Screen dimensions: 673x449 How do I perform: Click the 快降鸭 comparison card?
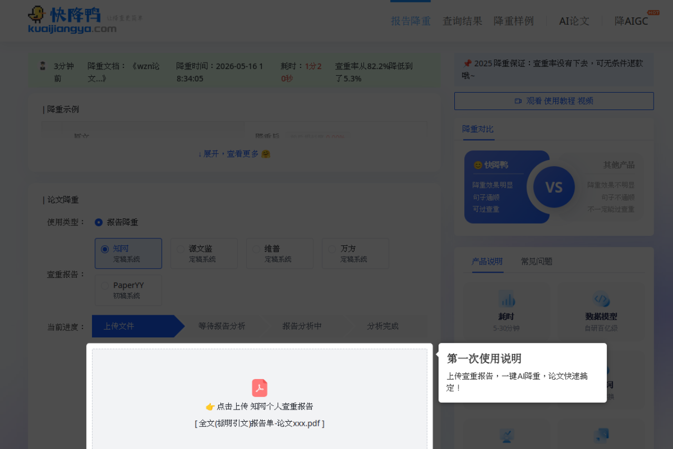click(507, 187)
